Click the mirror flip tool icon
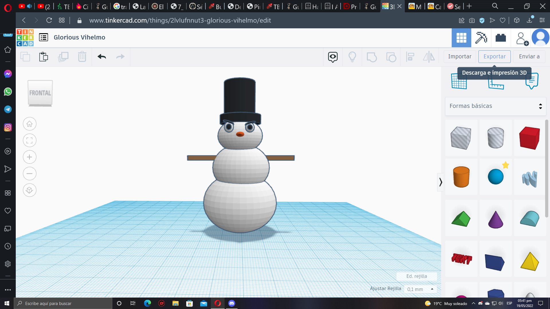Screen dimensions: 550x309 point(429,57)
